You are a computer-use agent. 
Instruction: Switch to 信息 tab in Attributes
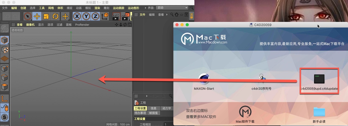(153, 108)
